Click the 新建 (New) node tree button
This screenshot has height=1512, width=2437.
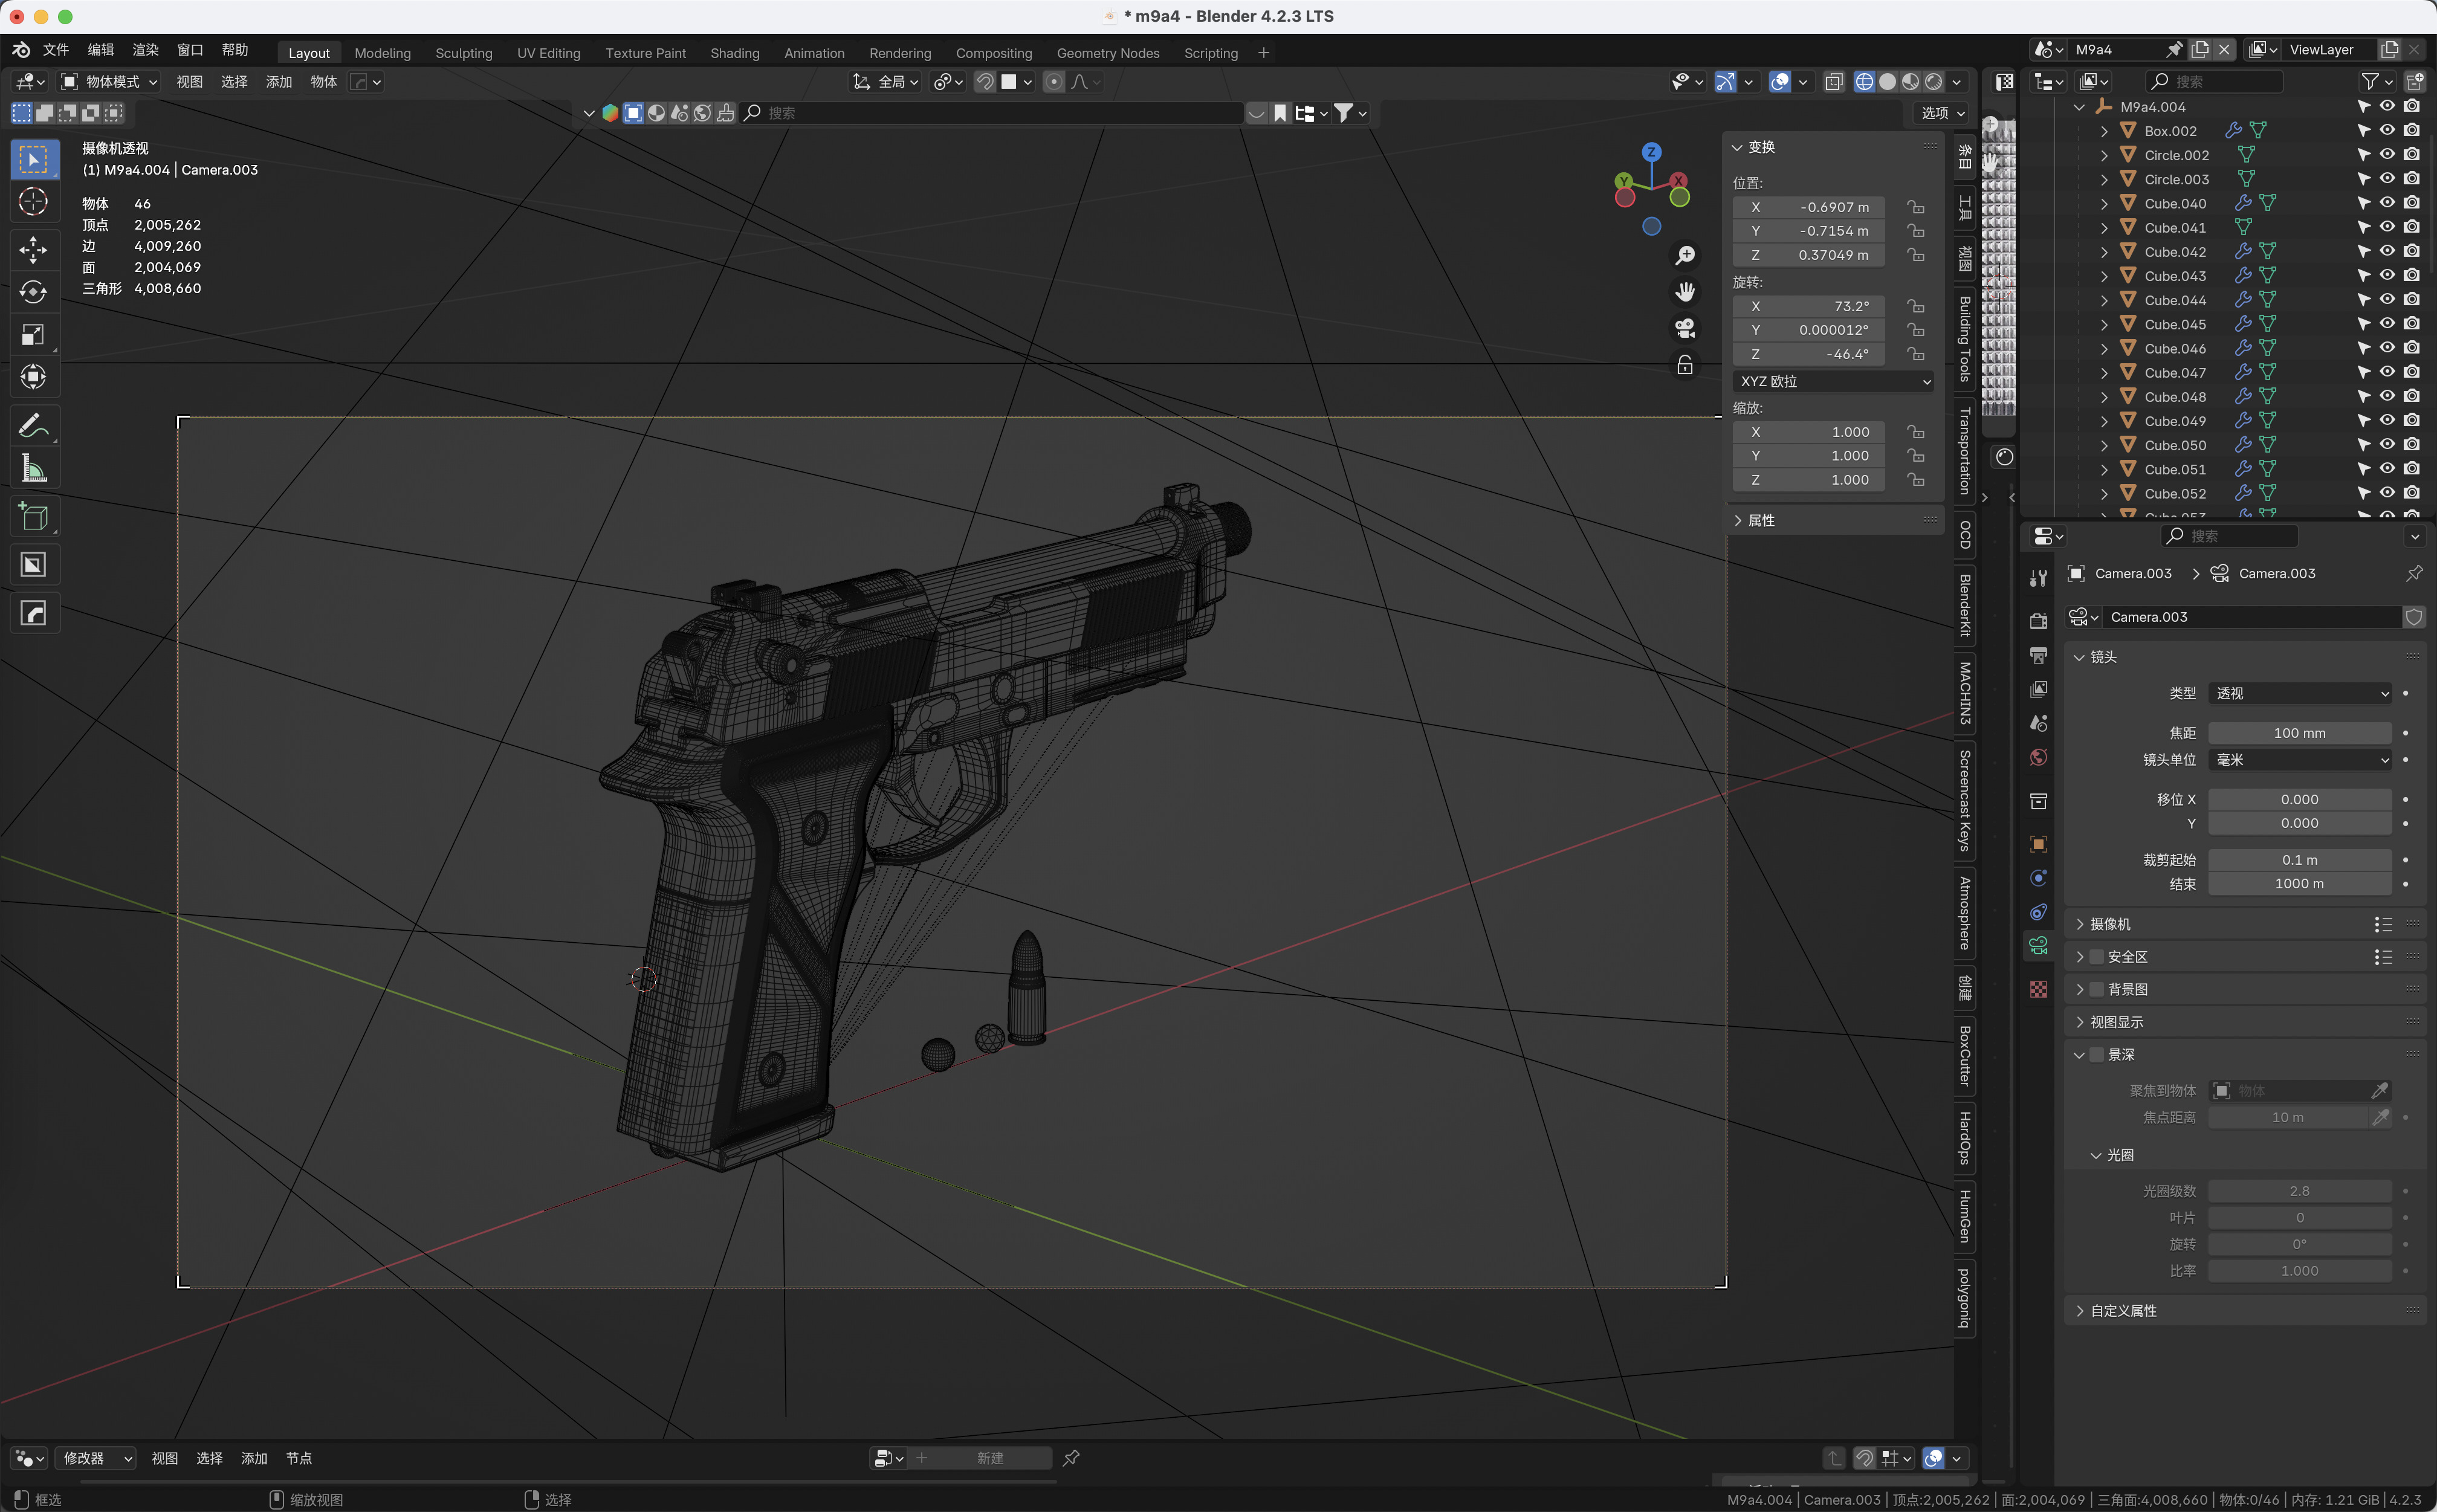point(982,1458)
